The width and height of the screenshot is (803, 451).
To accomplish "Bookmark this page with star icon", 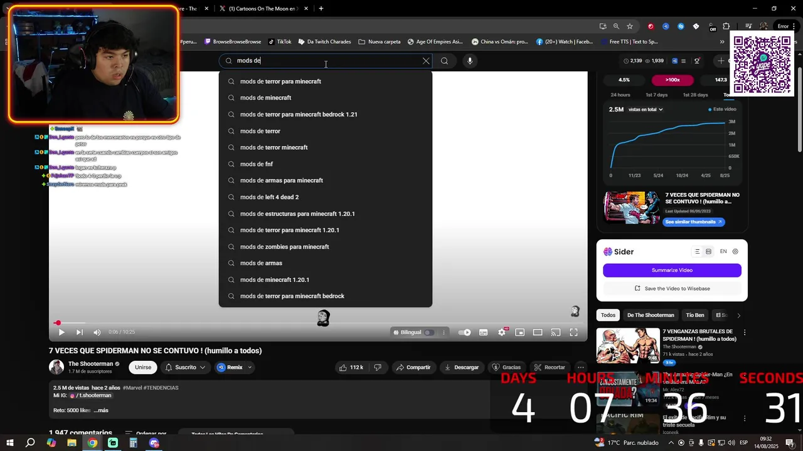I will (x=630, y=26).
